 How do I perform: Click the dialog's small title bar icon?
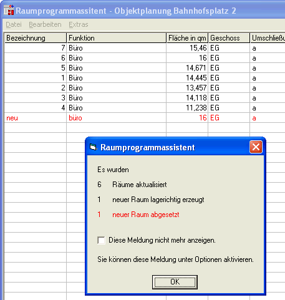(x=93, y=147)
